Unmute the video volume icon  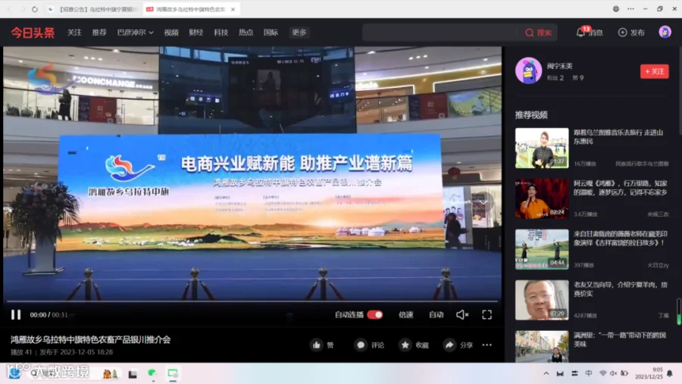(x=462, y=314)
